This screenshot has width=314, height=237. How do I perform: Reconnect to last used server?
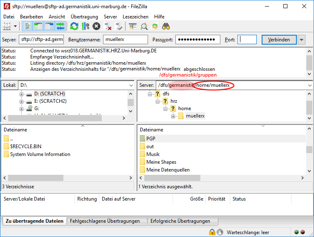(119, 26)
